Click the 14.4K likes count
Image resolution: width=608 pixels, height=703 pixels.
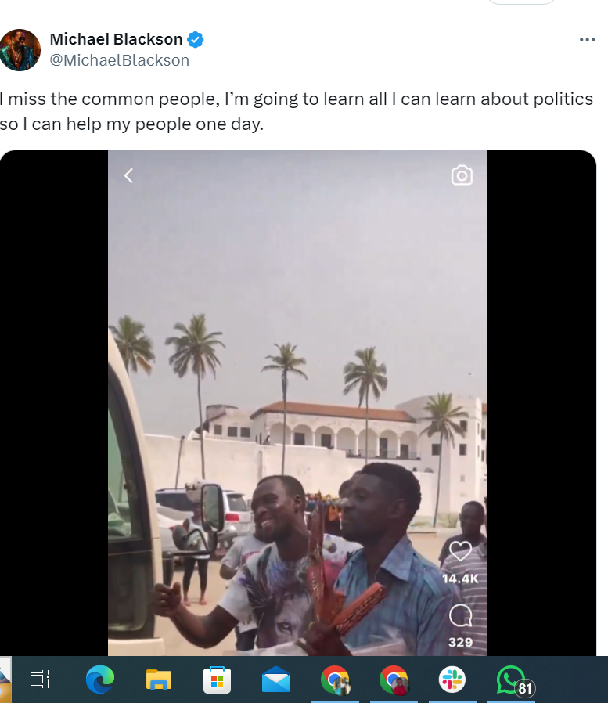(460, 579)
